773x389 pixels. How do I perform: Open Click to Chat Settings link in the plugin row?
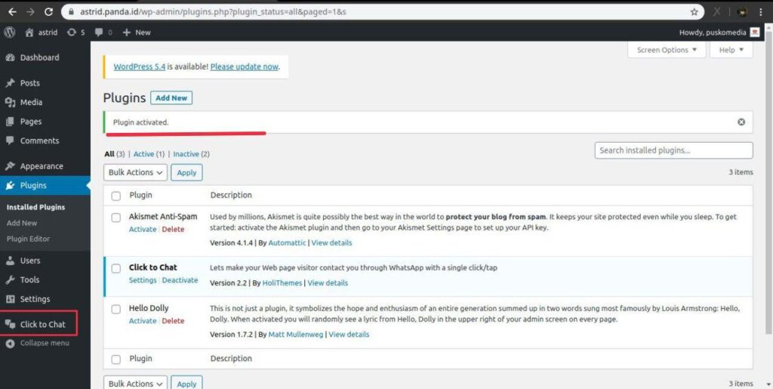[143, 280]
